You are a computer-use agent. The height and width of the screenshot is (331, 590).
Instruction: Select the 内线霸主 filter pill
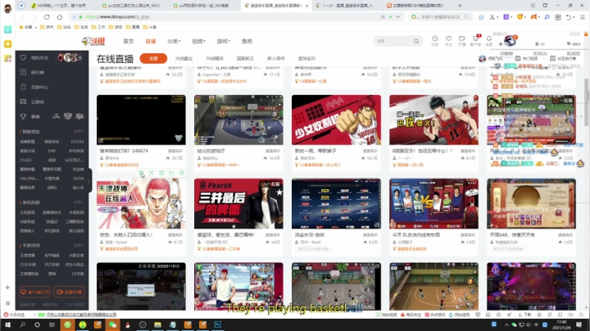pyautogui.click(x=184, y=58)
